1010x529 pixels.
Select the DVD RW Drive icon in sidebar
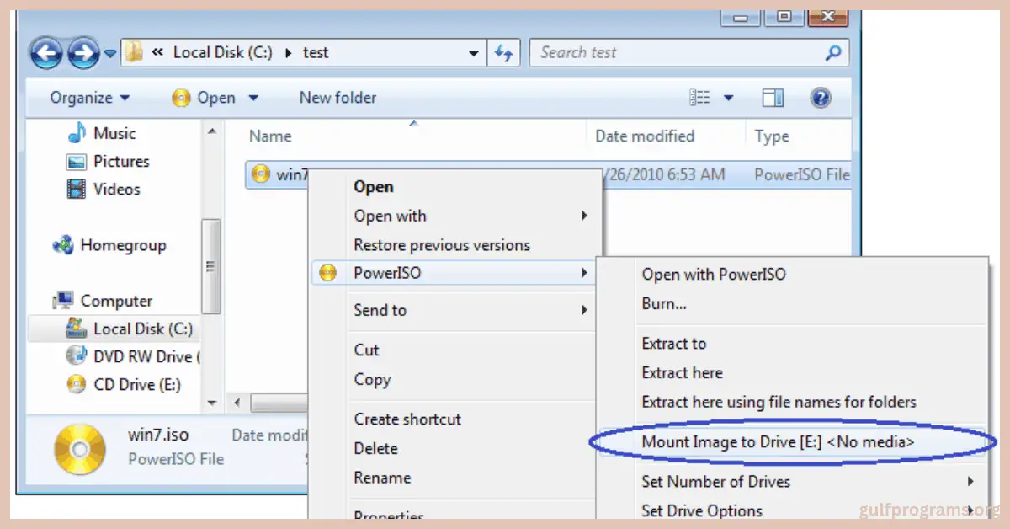(77, 355)
